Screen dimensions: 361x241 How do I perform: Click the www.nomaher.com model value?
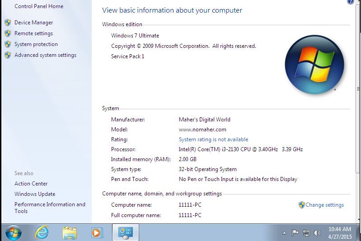[202, 130]
